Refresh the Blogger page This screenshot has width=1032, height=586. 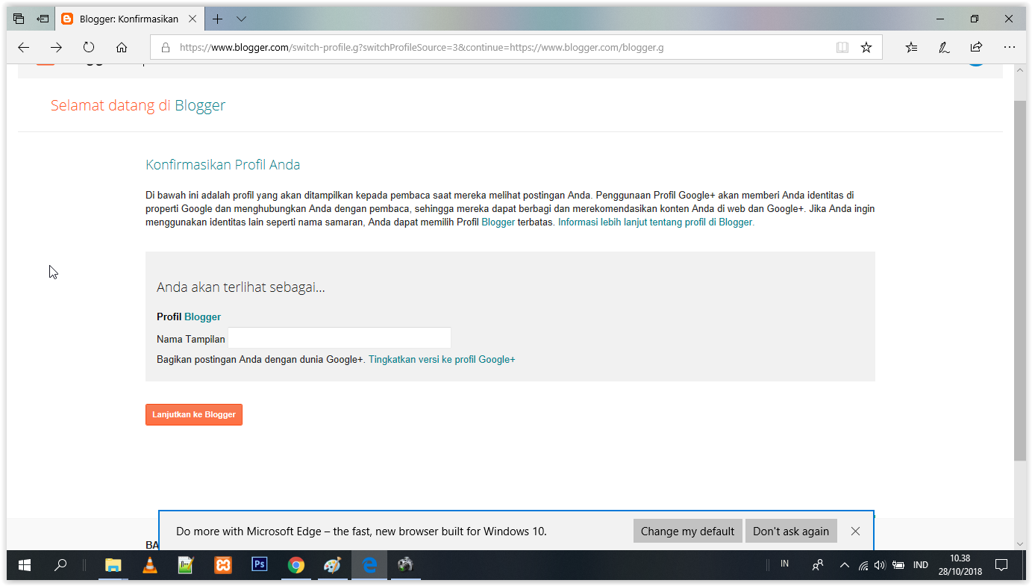point(89,47)
